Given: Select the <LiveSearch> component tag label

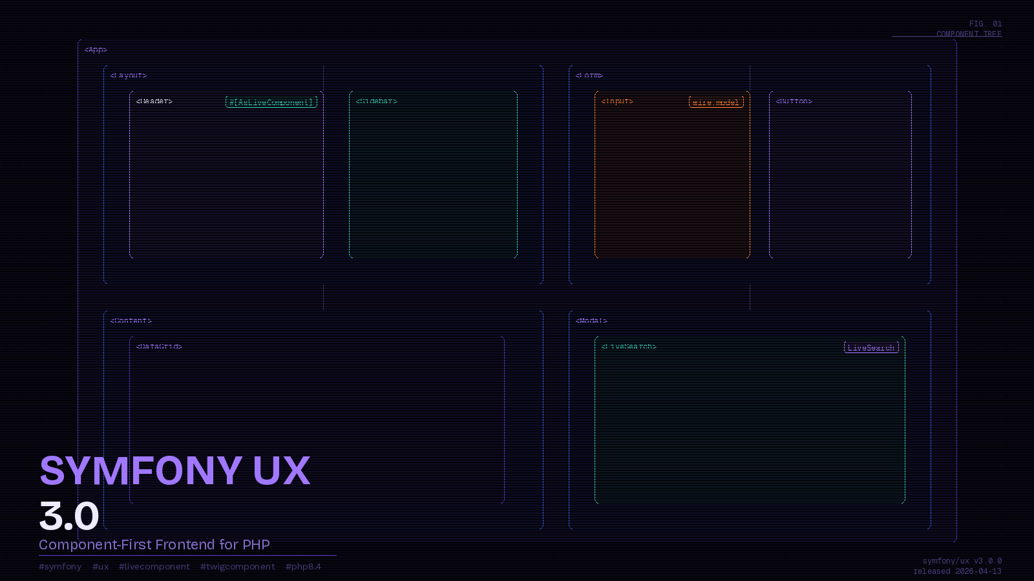Looking at the screenshot, I should tap(629, 347).
